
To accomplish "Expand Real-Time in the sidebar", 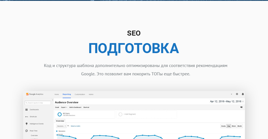I will click(x=34, y=131).
